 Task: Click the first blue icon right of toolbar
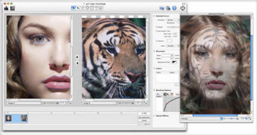162,8
